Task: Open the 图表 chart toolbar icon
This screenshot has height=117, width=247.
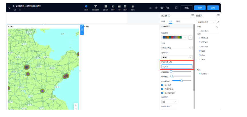Action: pos(86,8)
